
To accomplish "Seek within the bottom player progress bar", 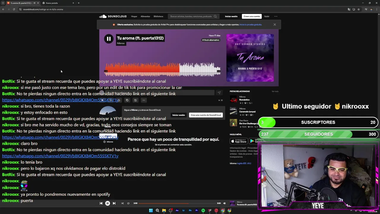I will pyautogui.click(x=177, y=203).
